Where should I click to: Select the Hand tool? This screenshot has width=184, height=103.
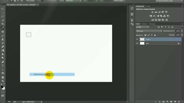[x=3, y=77]
